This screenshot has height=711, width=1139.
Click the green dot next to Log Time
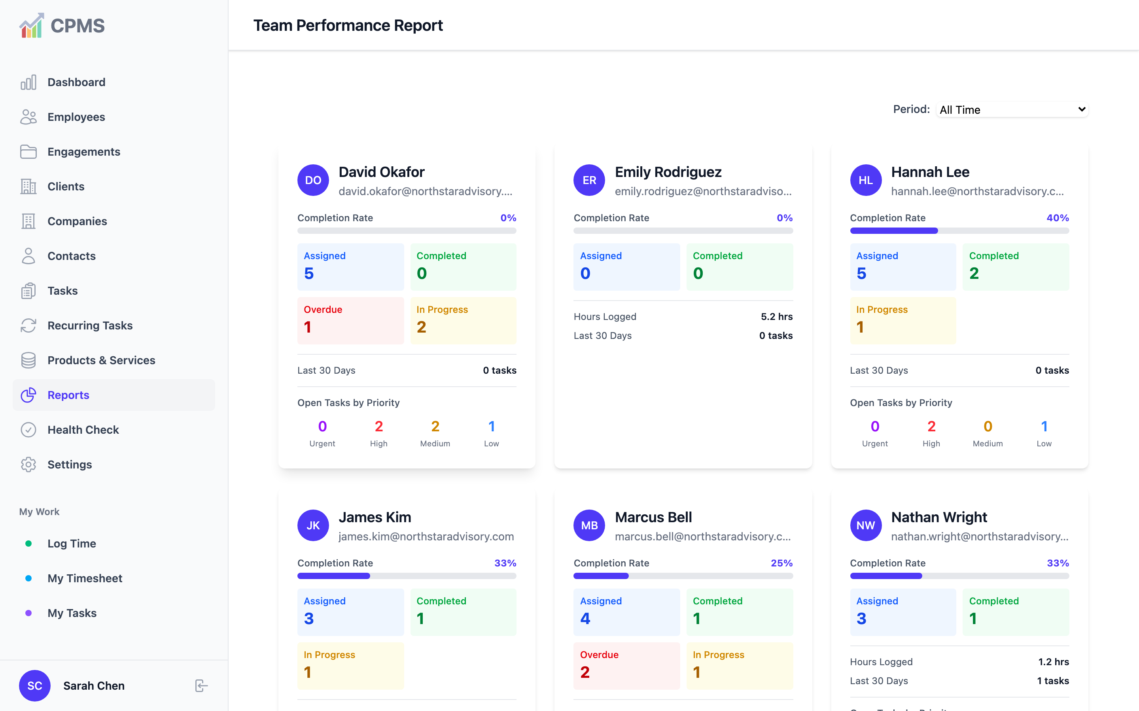tap(28, 544)
